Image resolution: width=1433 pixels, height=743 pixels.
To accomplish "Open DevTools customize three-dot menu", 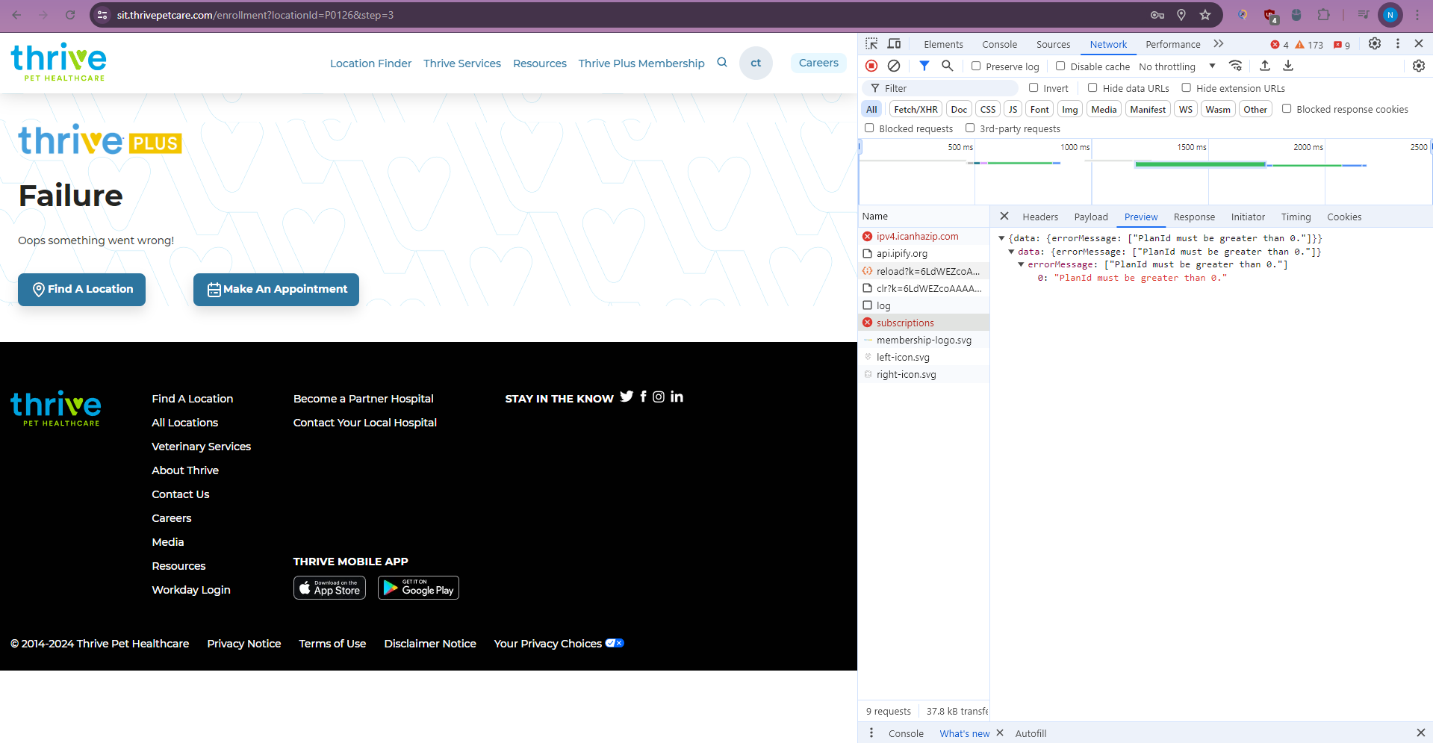I will pos(1398,44).
